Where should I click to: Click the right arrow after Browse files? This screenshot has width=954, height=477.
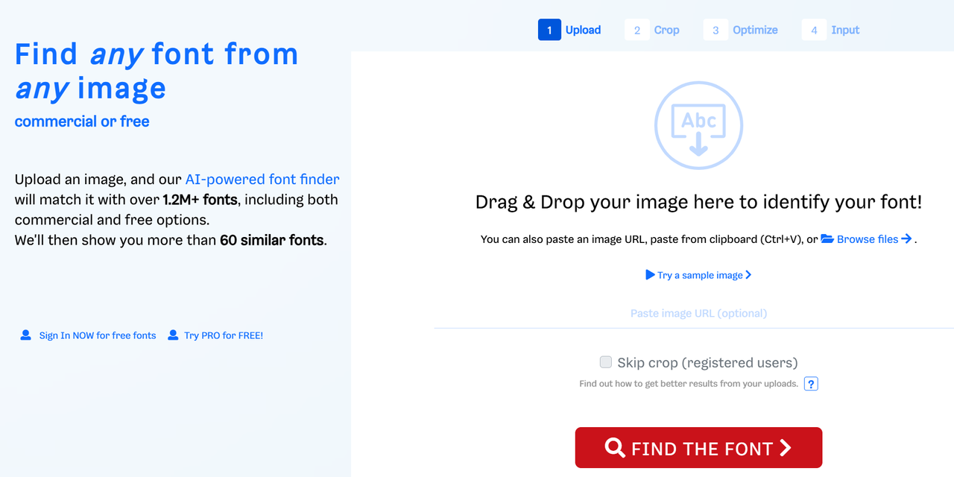pyautogui.click(x=906, y=239)
